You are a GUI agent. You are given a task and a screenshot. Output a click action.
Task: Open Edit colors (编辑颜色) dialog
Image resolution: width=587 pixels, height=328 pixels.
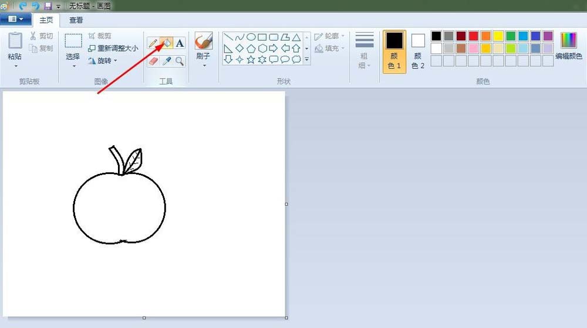pos(568,46)
